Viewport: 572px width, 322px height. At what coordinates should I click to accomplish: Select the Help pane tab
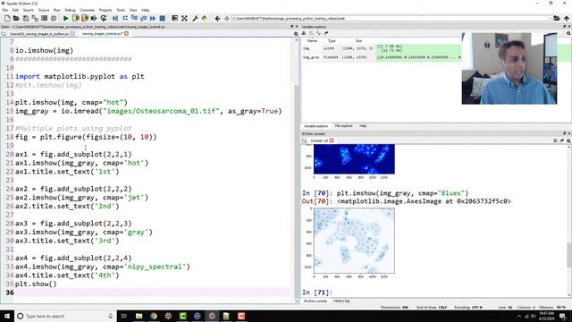(x=363, y=126)
